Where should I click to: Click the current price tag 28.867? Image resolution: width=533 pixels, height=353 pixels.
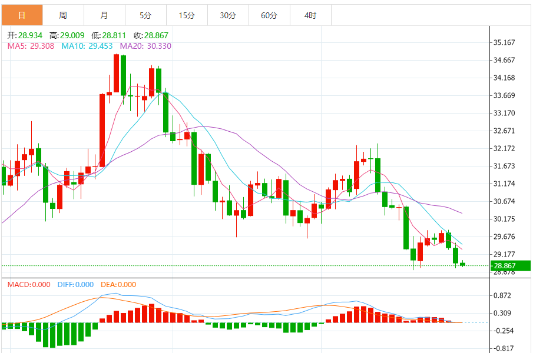510,266
